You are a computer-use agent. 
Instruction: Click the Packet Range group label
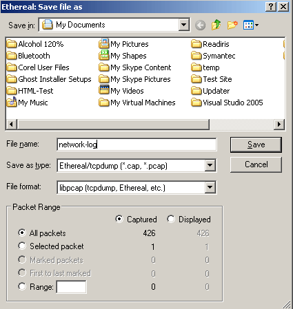point(37,207)
